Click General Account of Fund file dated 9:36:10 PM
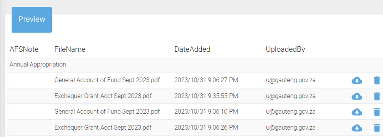This screenshot has height=137, width=383. click(107, 112)
